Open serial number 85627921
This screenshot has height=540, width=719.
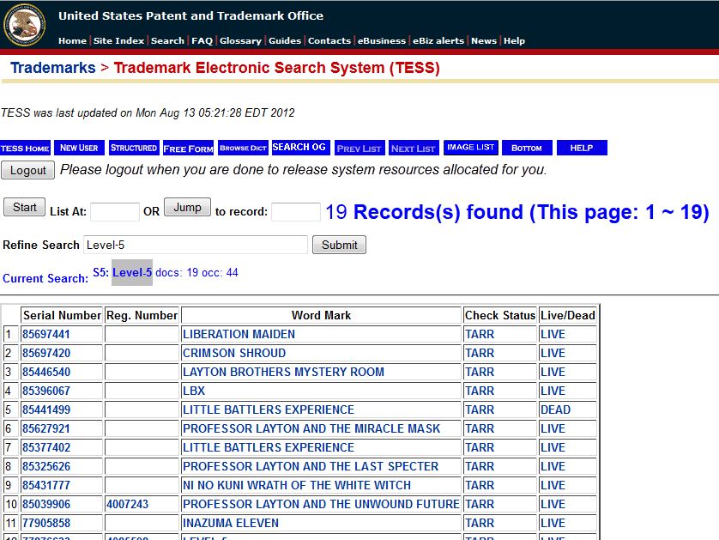[46, 428]
